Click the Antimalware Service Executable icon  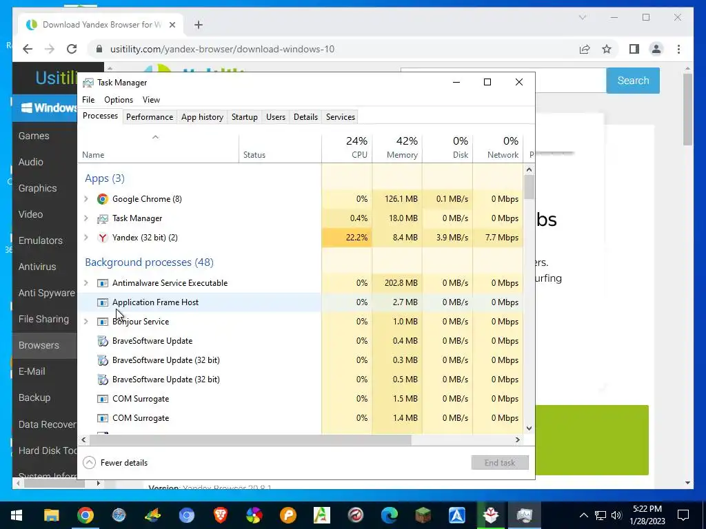pos(103,283)
